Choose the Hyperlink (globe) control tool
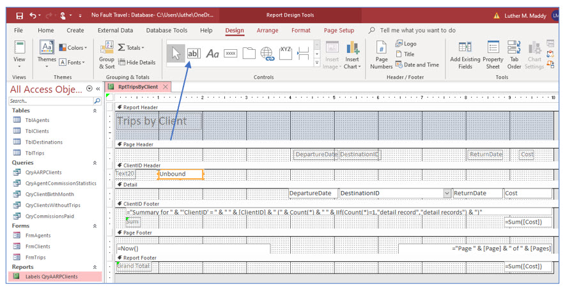This screenshot has height=290, width=565. click(x=267, y=53)
